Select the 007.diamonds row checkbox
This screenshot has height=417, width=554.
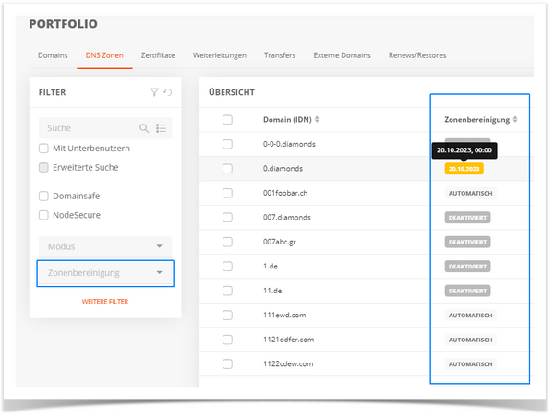(227, 218)
